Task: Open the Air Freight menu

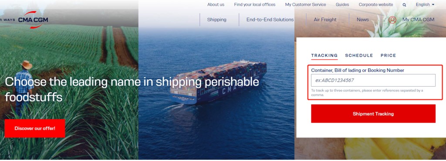Action: (x=325, y=20)
